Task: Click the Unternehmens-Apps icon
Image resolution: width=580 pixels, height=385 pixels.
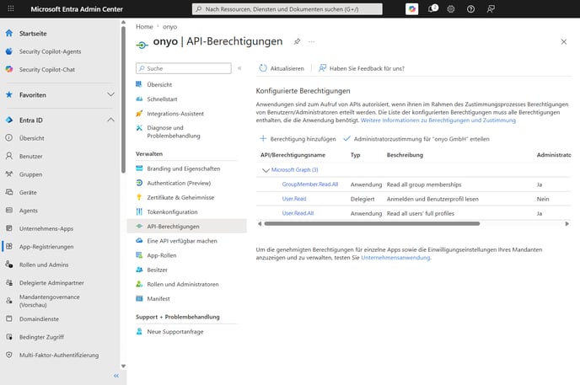Action: tap(9, 228)
